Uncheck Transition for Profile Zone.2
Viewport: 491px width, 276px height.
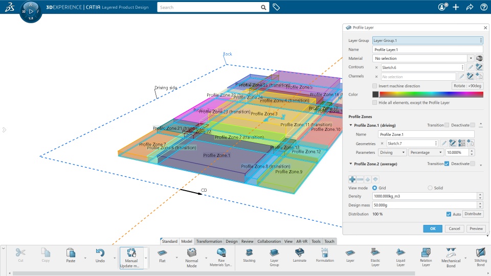(x=447, y=164)
